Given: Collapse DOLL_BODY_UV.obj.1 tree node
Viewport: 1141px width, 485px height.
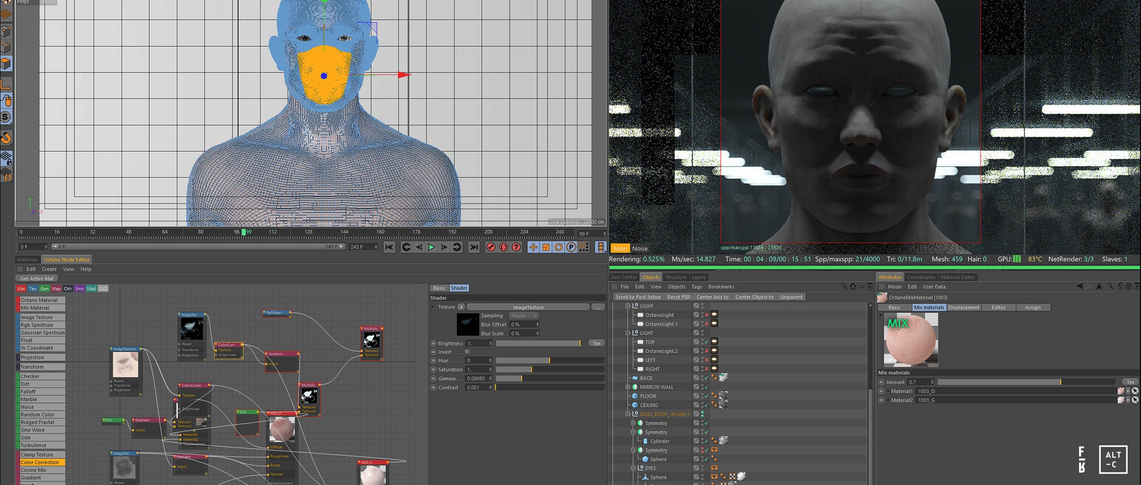Looking at the screenshot, I should click(628, 414).
